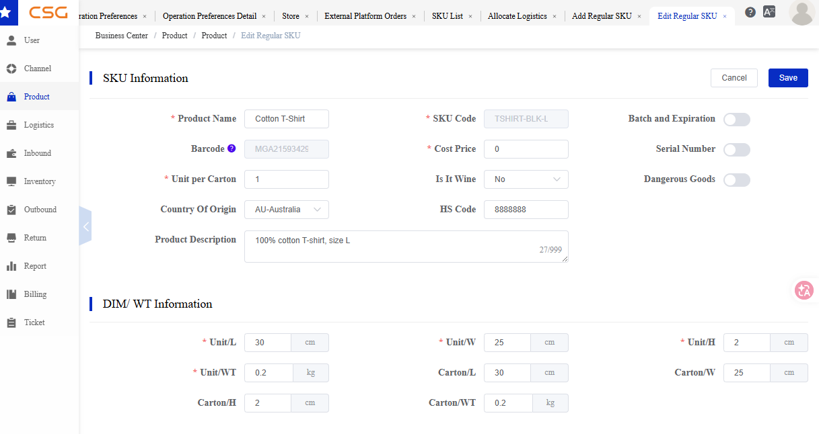This screenshot has width=819, height=434.
Task: Open Inventory menu in sidebar
Action: click(x=40, y=181)
